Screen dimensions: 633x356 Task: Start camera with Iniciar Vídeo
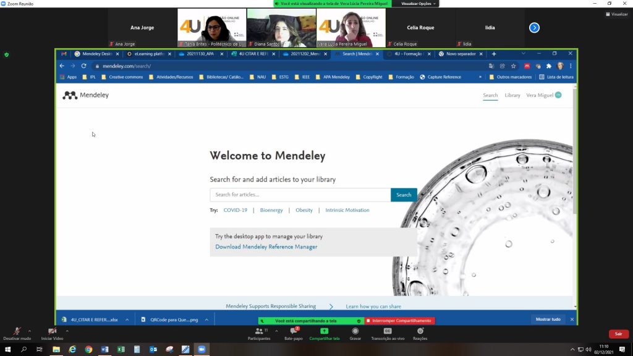(52, 333)
